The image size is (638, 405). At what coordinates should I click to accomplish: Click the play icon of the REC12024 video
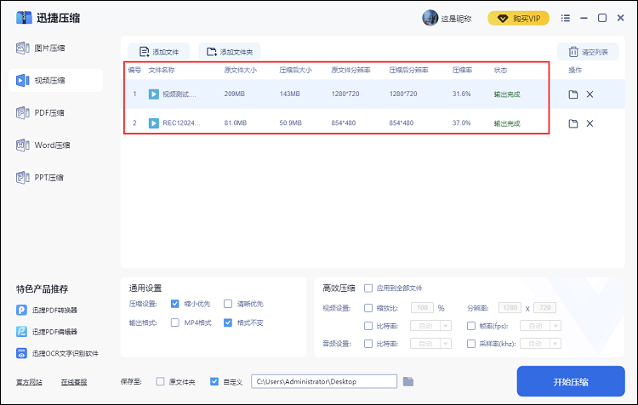tap(154, 123)
